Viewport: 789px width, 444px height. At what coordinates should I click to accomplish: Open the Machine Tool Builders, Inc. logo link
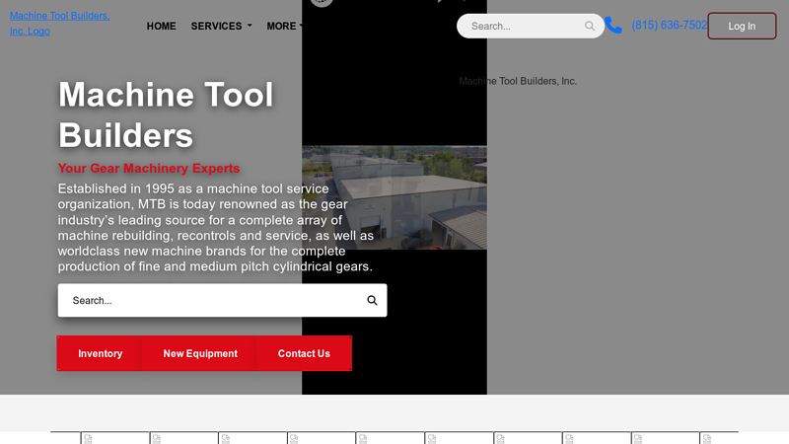tap(59, 24)
